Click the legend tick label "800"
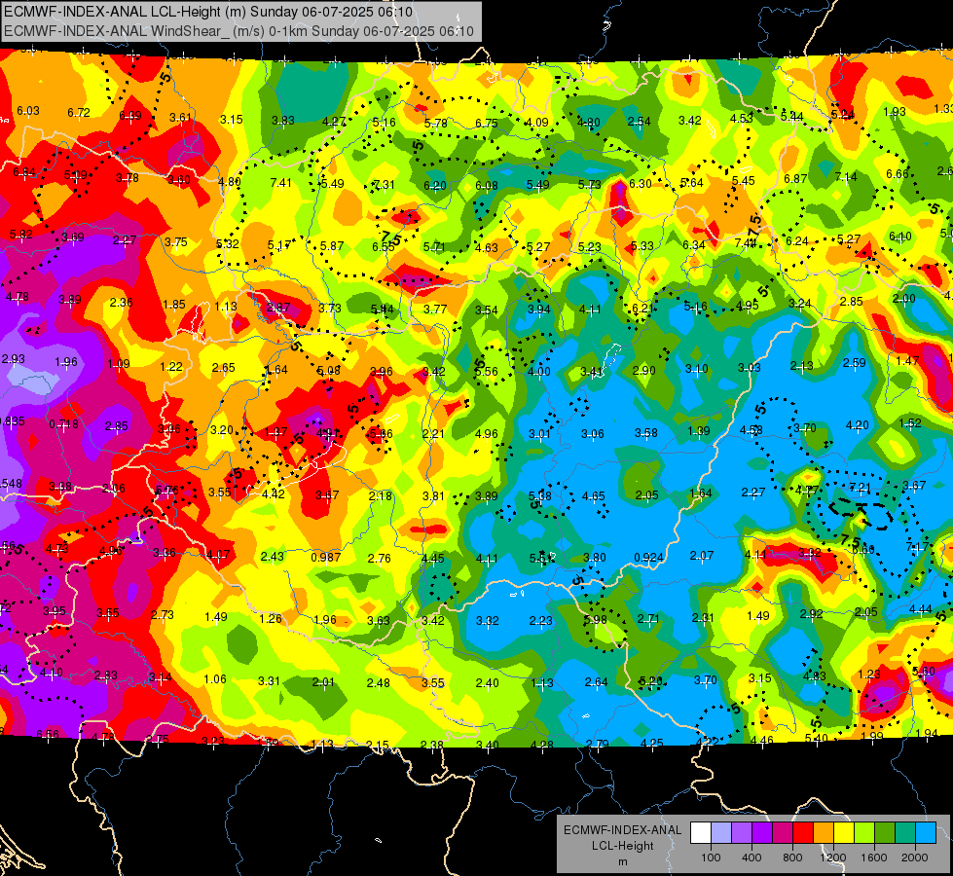The image size is (953, 876). (x=792, y=858)
